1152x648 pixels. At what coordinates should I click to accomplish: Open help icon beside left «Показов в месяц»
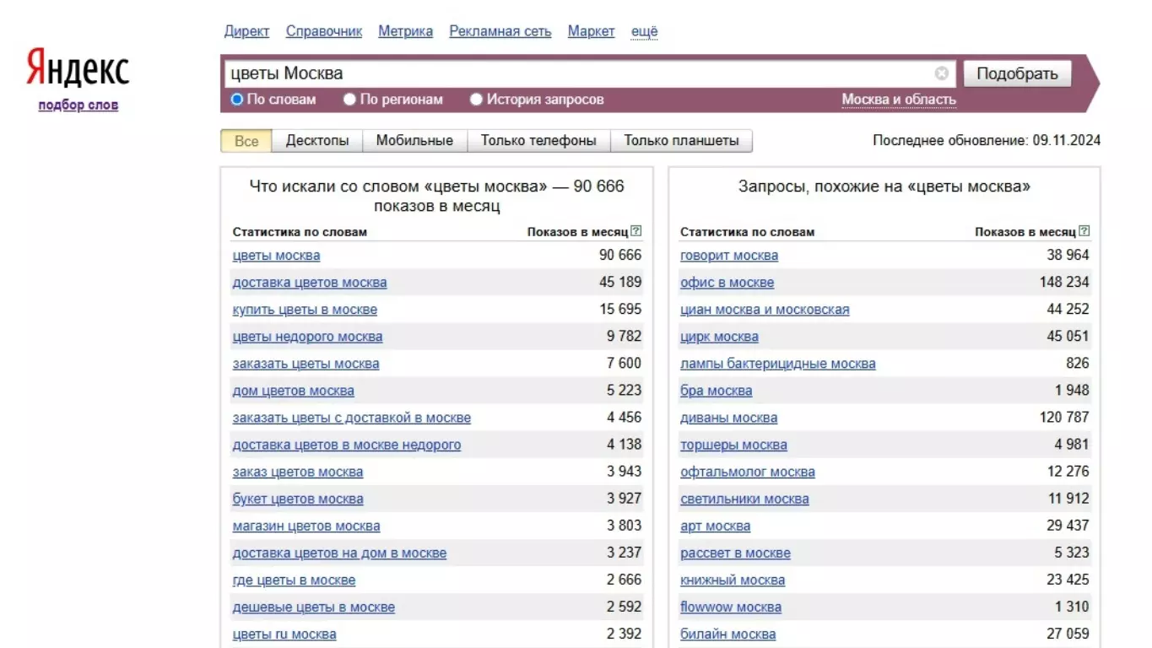[x=636, y=231]
